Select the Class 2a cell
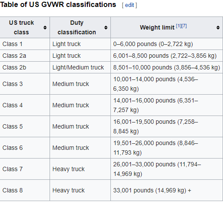The height and width of the screenshot is (205, 223). (x=25, y=56)
